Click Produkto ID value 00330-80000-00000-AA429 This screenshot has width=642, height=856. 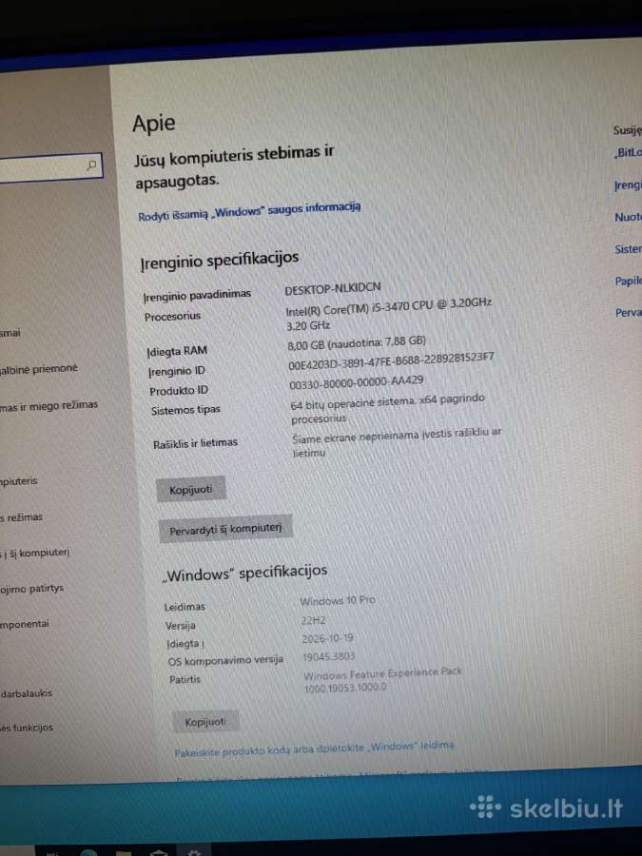tap(357, 382)
